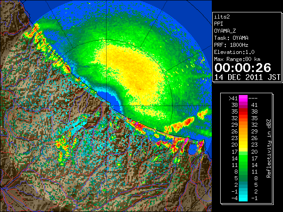Select the "Elevation:1.0" text
Viewport: 283px width, 212px height.
point(234,52)
